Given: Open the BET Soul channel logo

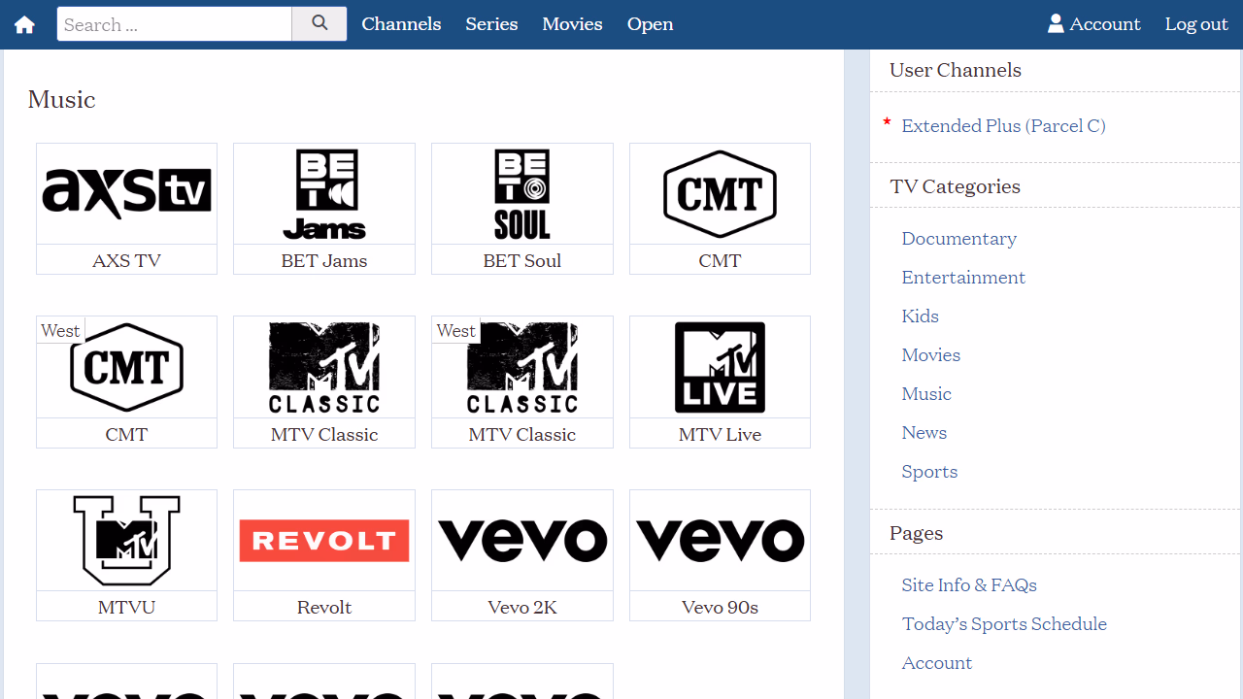Looking at the screenshot, I should (x=522, y=194).
